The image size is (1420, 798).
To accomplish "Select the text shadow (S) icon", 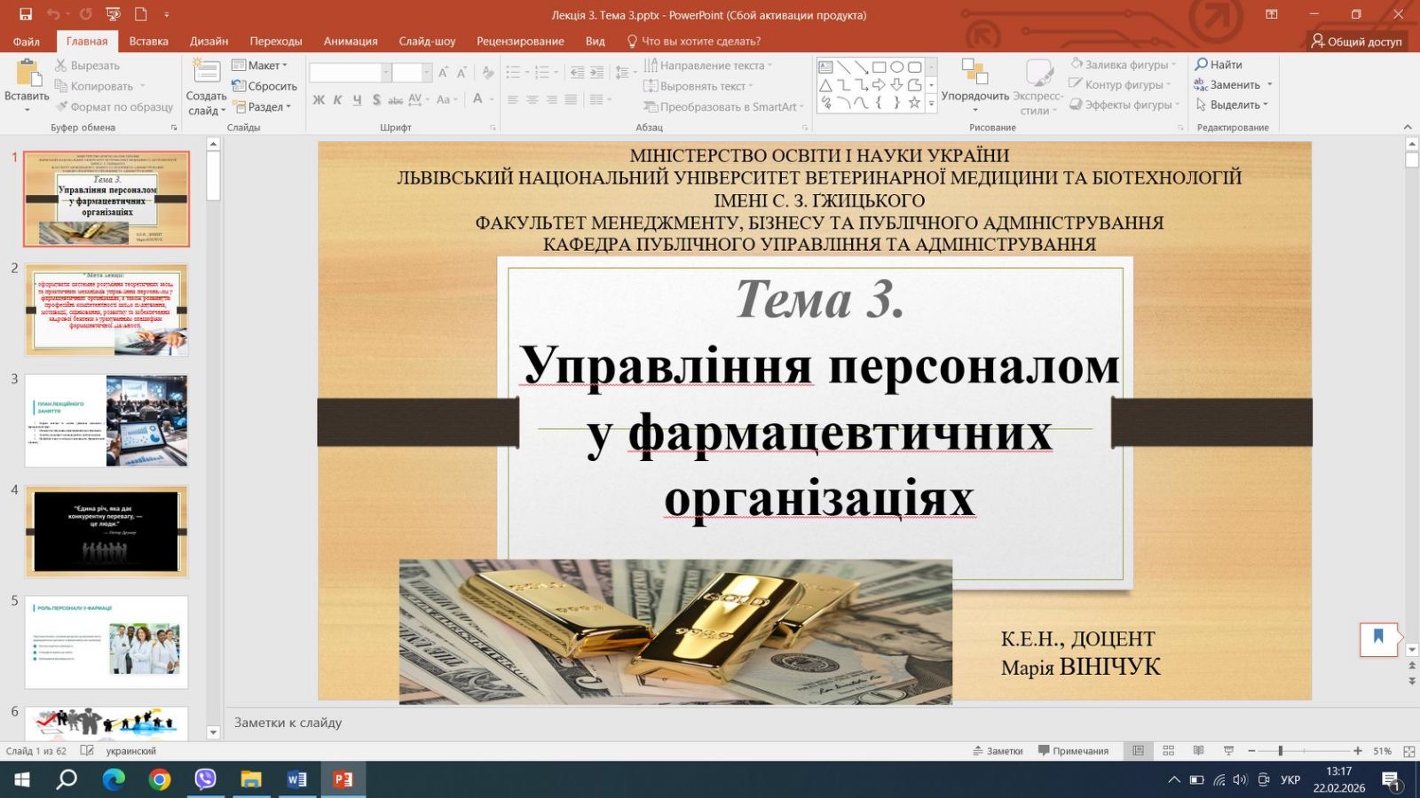I will point(377,100).
